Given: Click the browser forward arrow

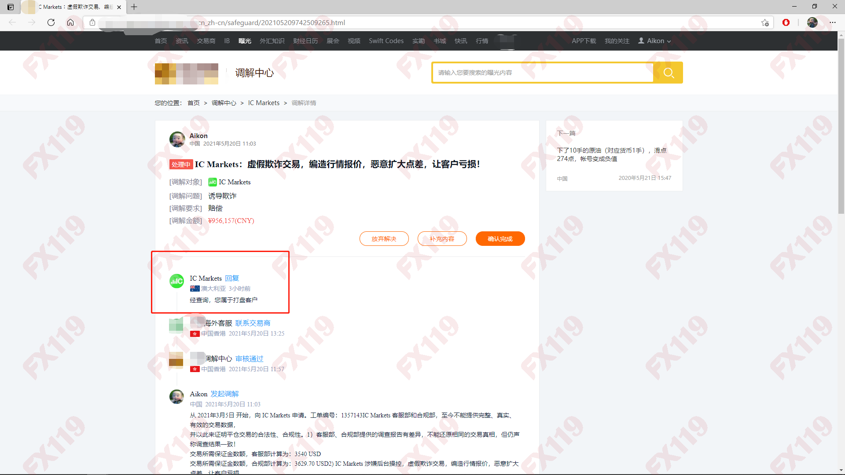Looking at the screenshot, I should [32, 22].
